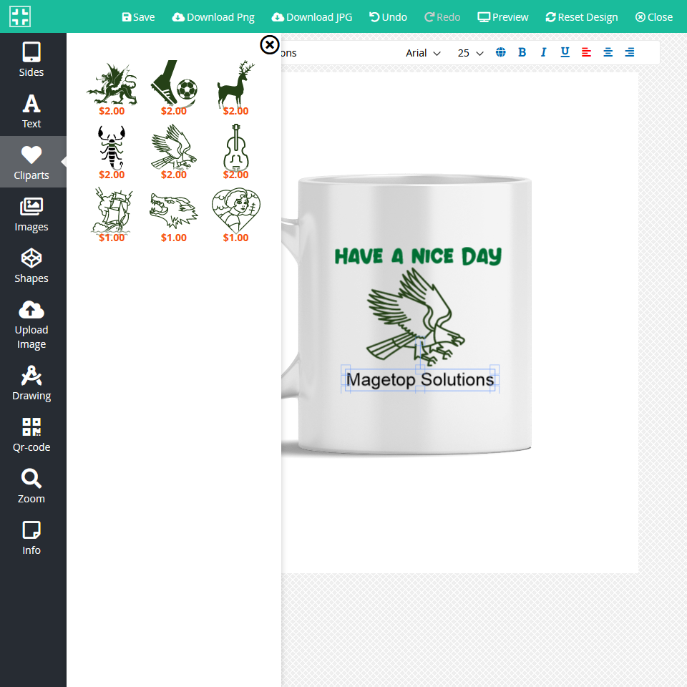Expand the Arial font dropdown
The height and width of the screenshot is (687, 687).
click(x=423, y=53)
